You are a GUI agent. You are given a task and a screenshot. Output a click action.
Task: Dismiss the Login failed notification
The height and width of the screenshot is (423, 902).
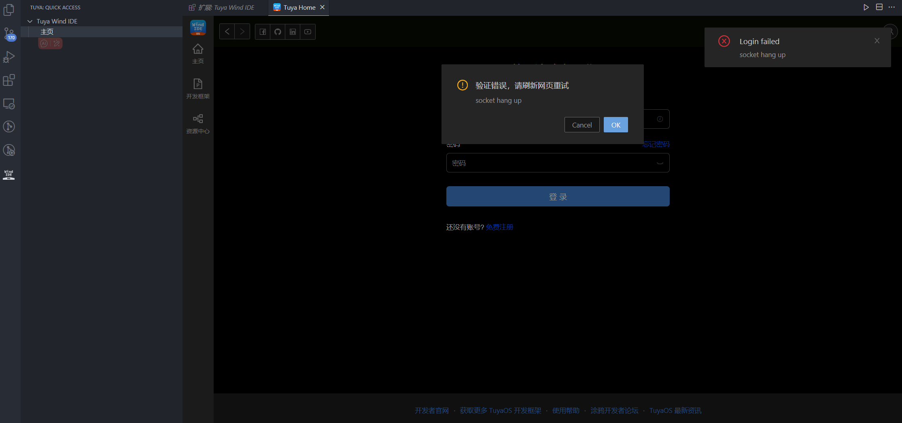pos(877,41)
